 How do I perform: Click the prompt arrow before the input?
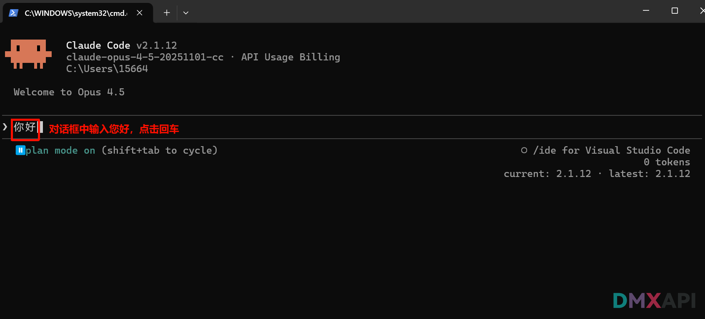[5, 127]
